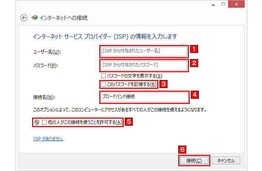
Task: Click the ISP information heading text
Action: pyautogui.click(x=105, y=36)
